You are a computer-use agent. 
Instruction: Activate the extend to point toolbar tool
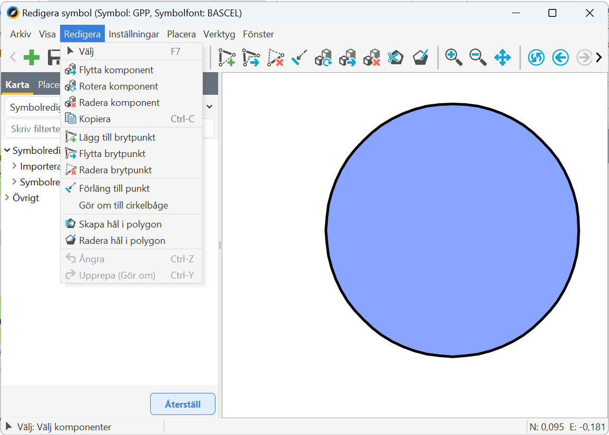point(299,57)
